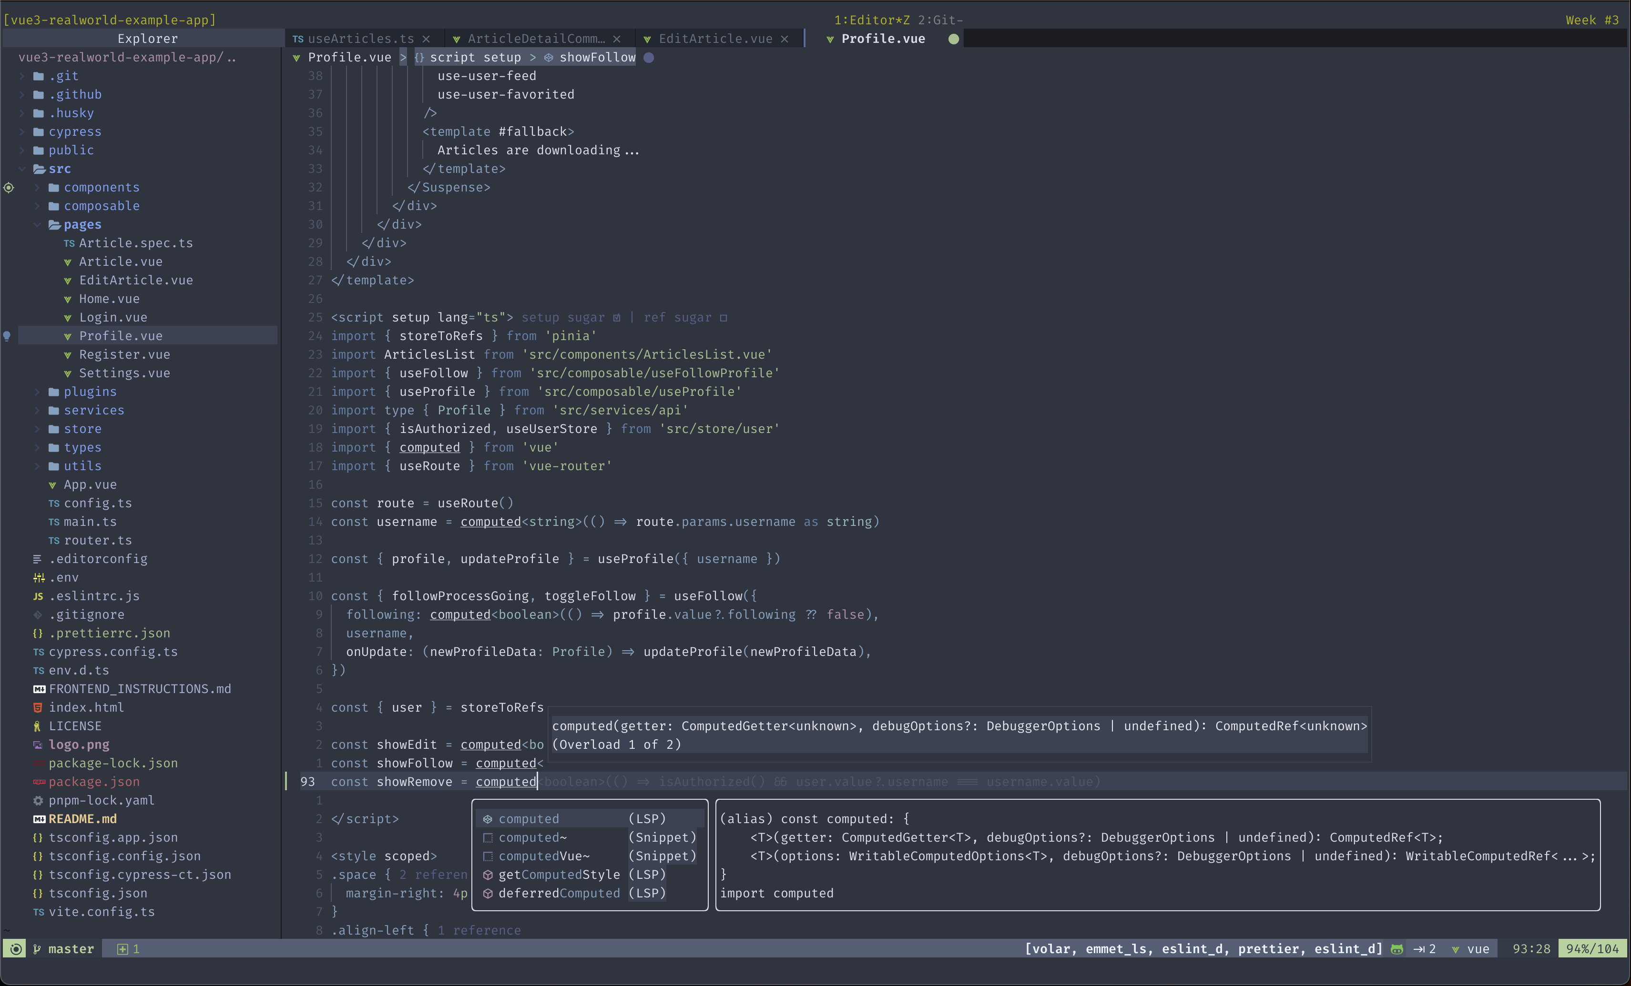Click the getComputedStyle kind icon in completion menu

(x=488, y=874)
